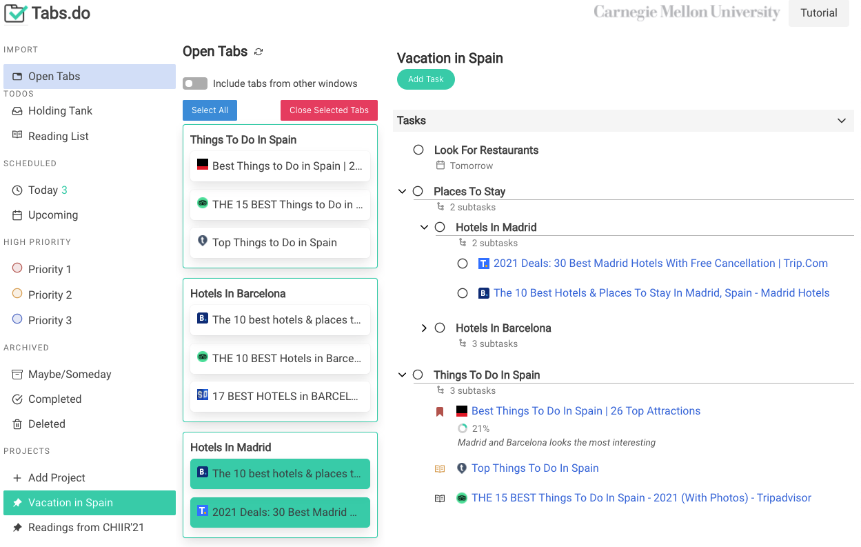This screenshot has width=861, height=547.
Task: Refresh the Open Tabs list
Action: [259, 52]
